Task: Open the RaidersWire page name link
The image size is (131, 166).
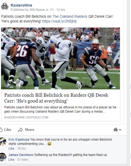Action: [21, 5]
